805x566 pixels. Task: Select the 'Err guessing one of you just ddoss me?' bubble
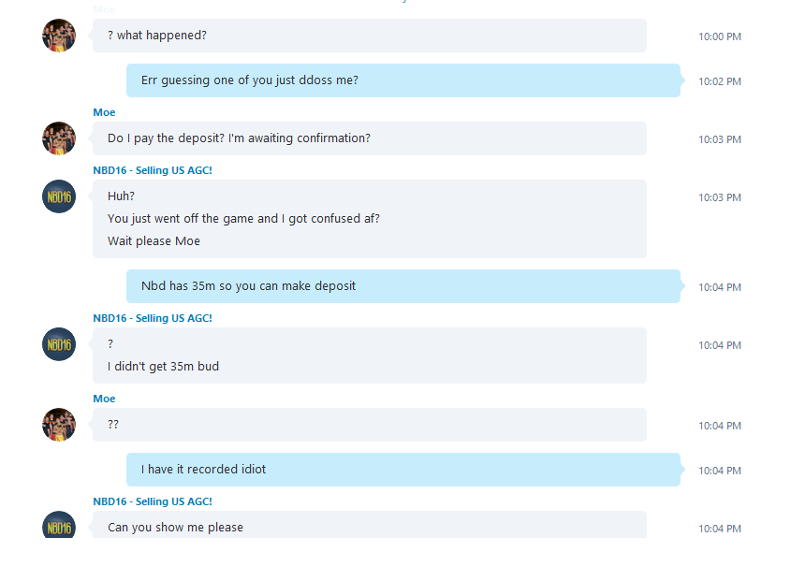pyautogui.click(x=403, y=80)
